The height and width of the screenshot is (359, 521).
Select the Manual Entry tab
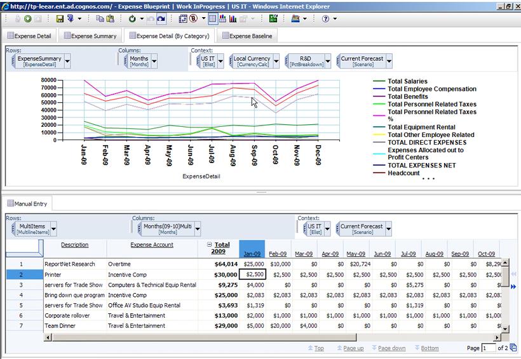click(27, 204)
